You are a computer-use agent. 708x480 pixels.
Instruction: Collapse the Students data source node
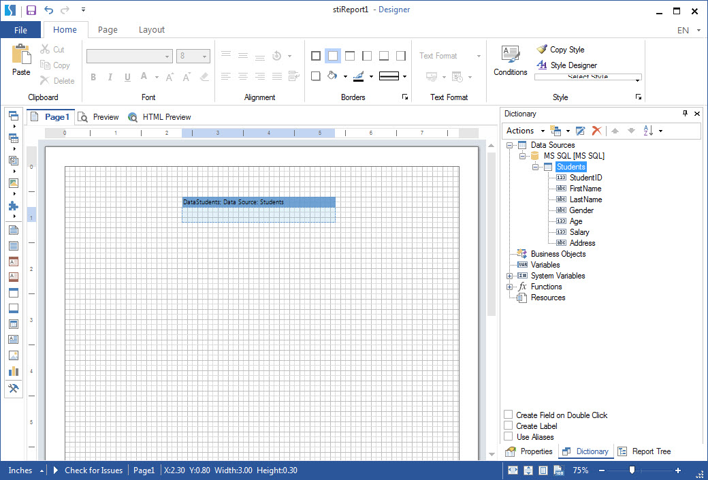pos(535,166)
